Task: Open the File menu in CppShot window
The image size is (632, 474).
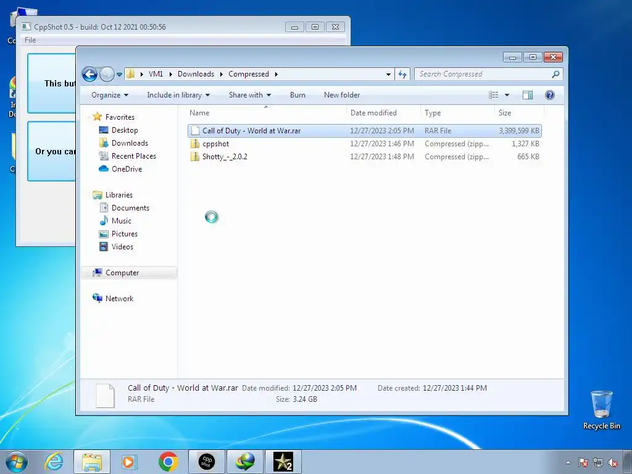Action: tap(30, 40)
